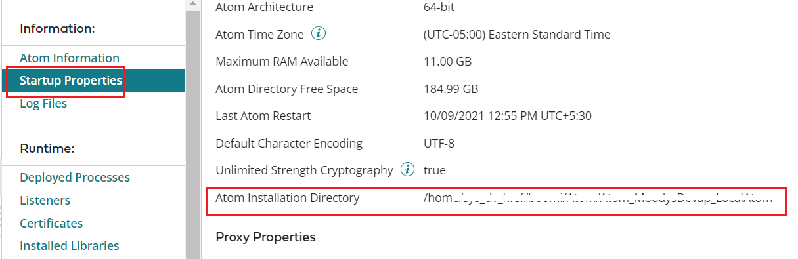The height and width of the screenshot is (259, 798).
Task: View Certificates runtime page
Action: coord(51,223)
